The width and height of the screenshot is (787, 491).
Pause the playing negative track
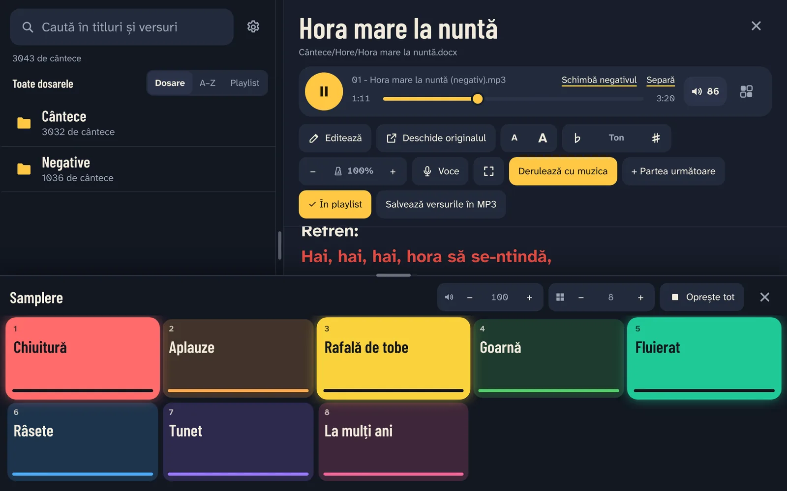(324, 91)
